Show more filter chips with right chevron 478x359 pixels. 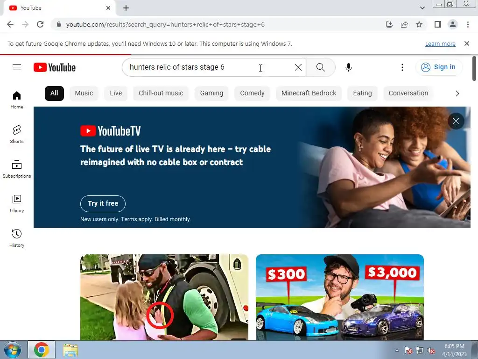click(457, 93)
